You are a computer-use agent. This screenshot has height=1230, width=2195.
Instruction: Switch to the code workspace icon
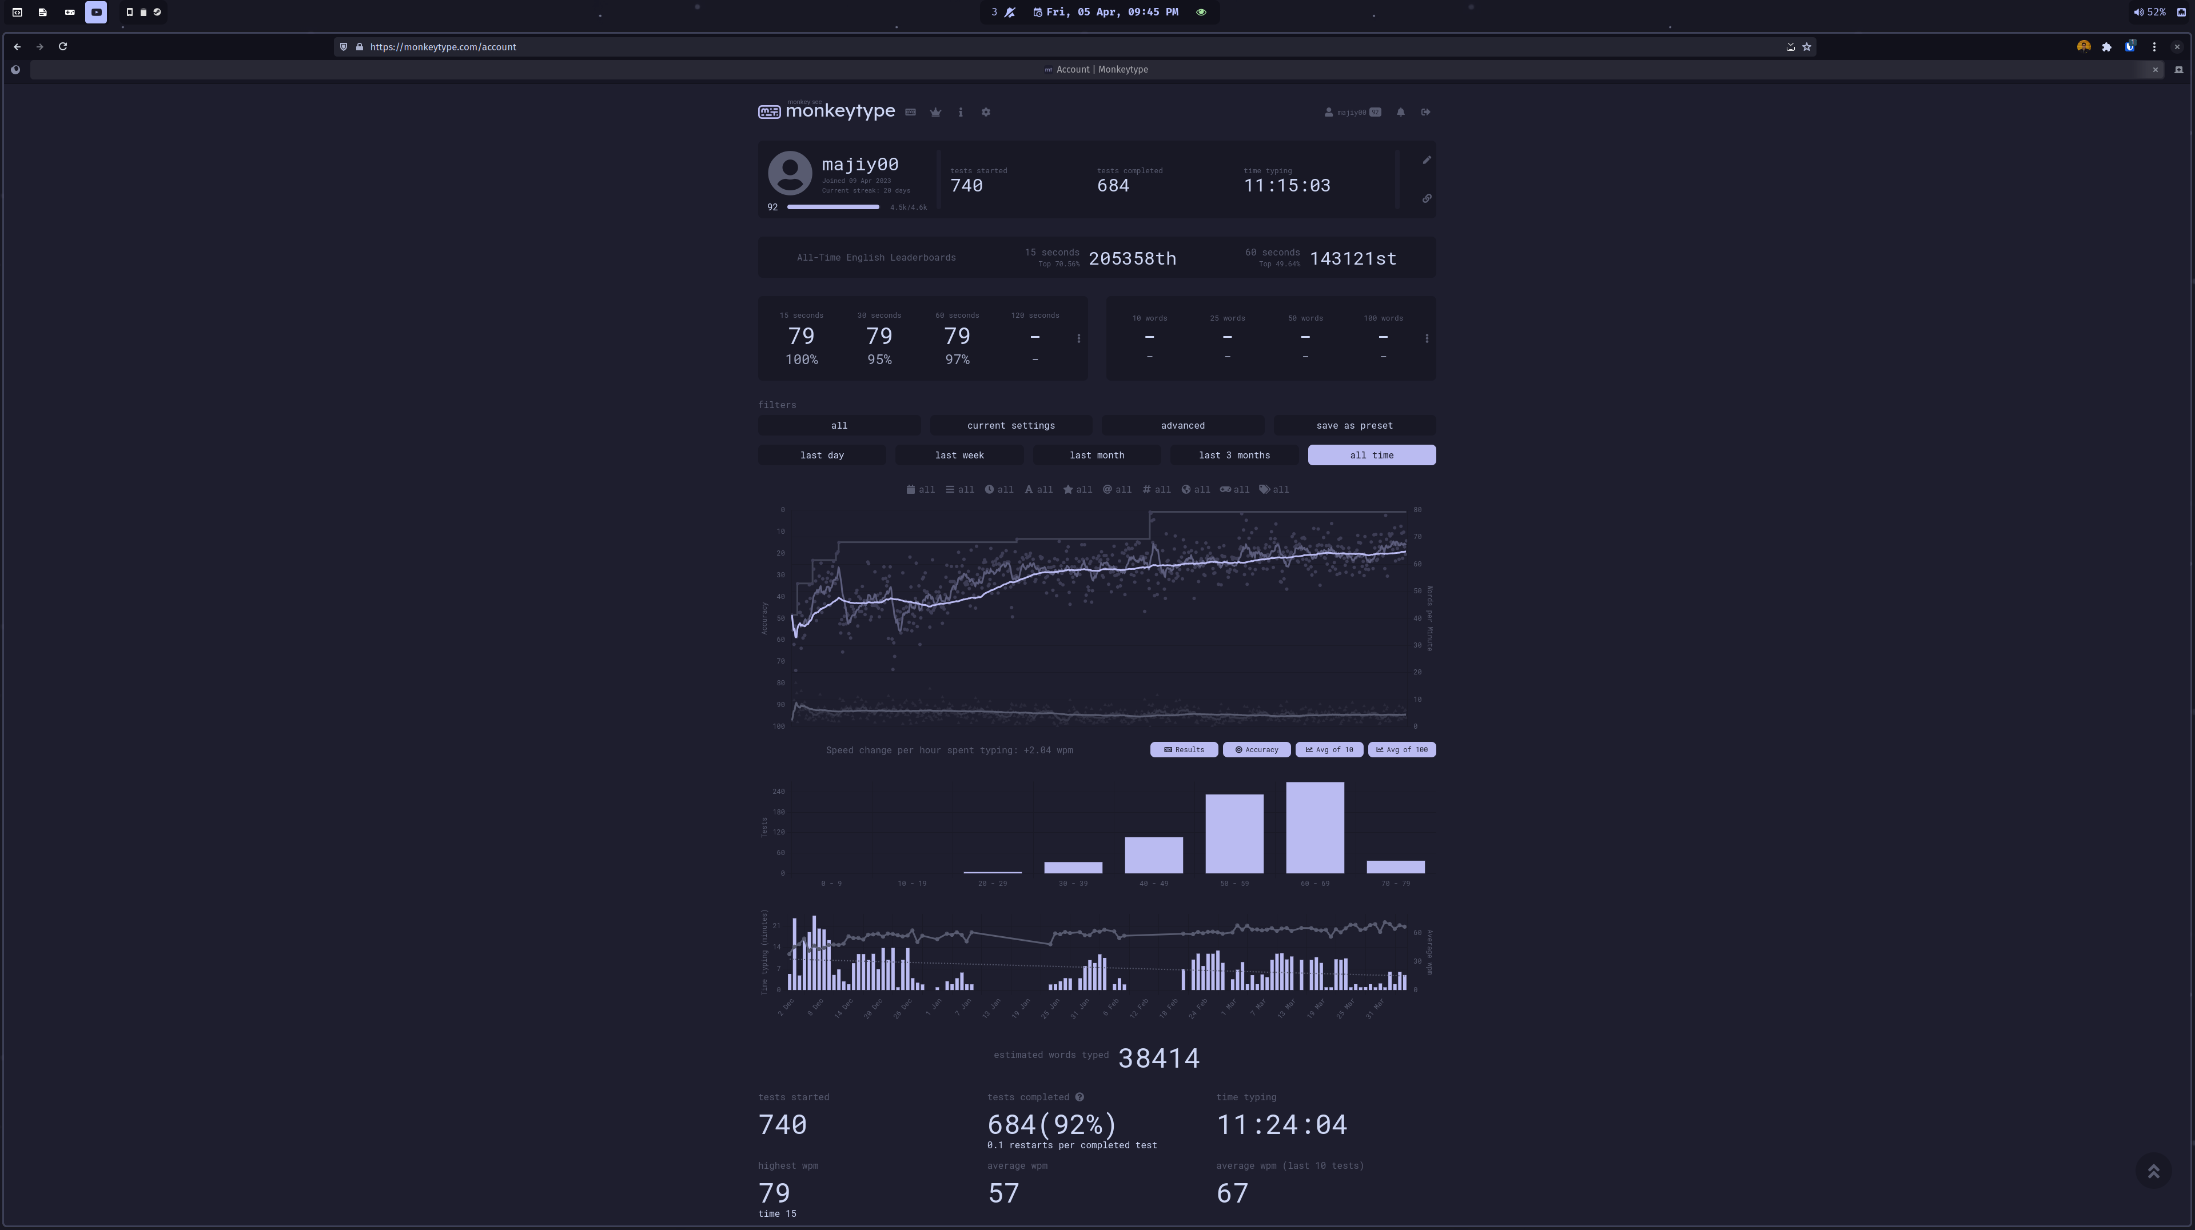click(17, 12)
